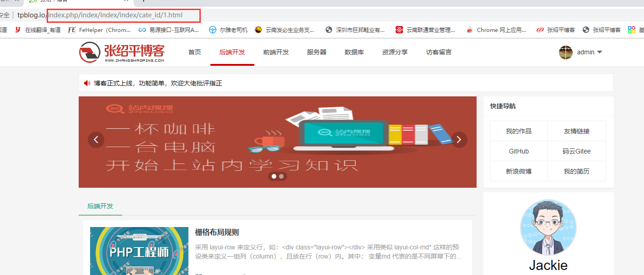Show previous carousel slide

click(x=96, y=140)
